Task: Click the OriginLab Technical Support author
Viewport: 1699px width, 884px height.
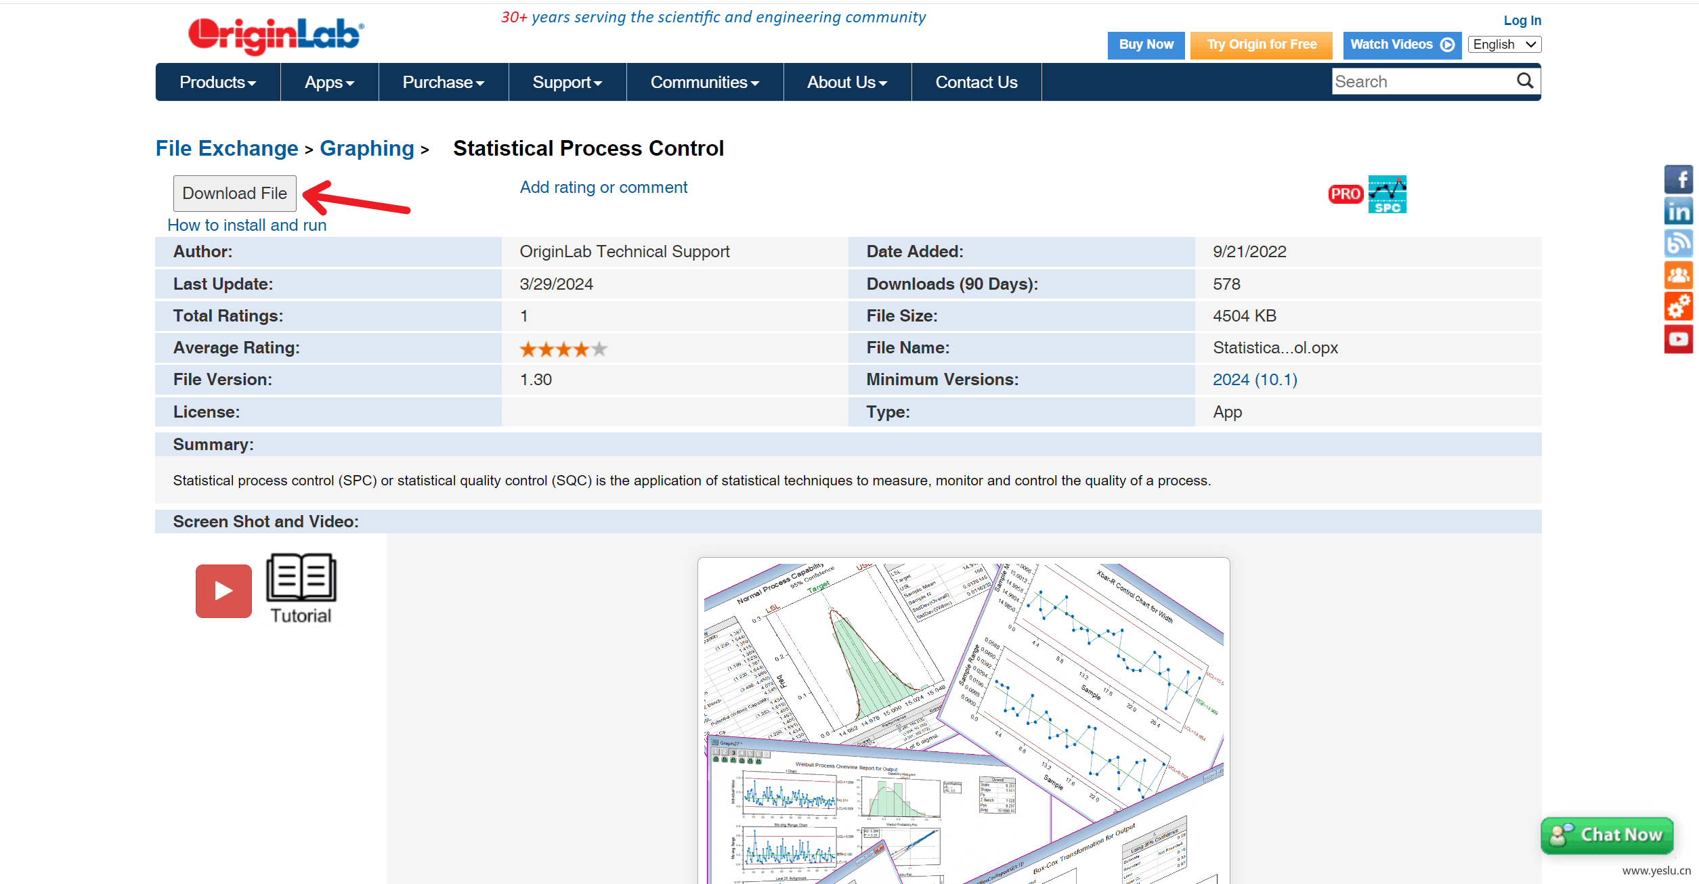Action: pos(624,252)
